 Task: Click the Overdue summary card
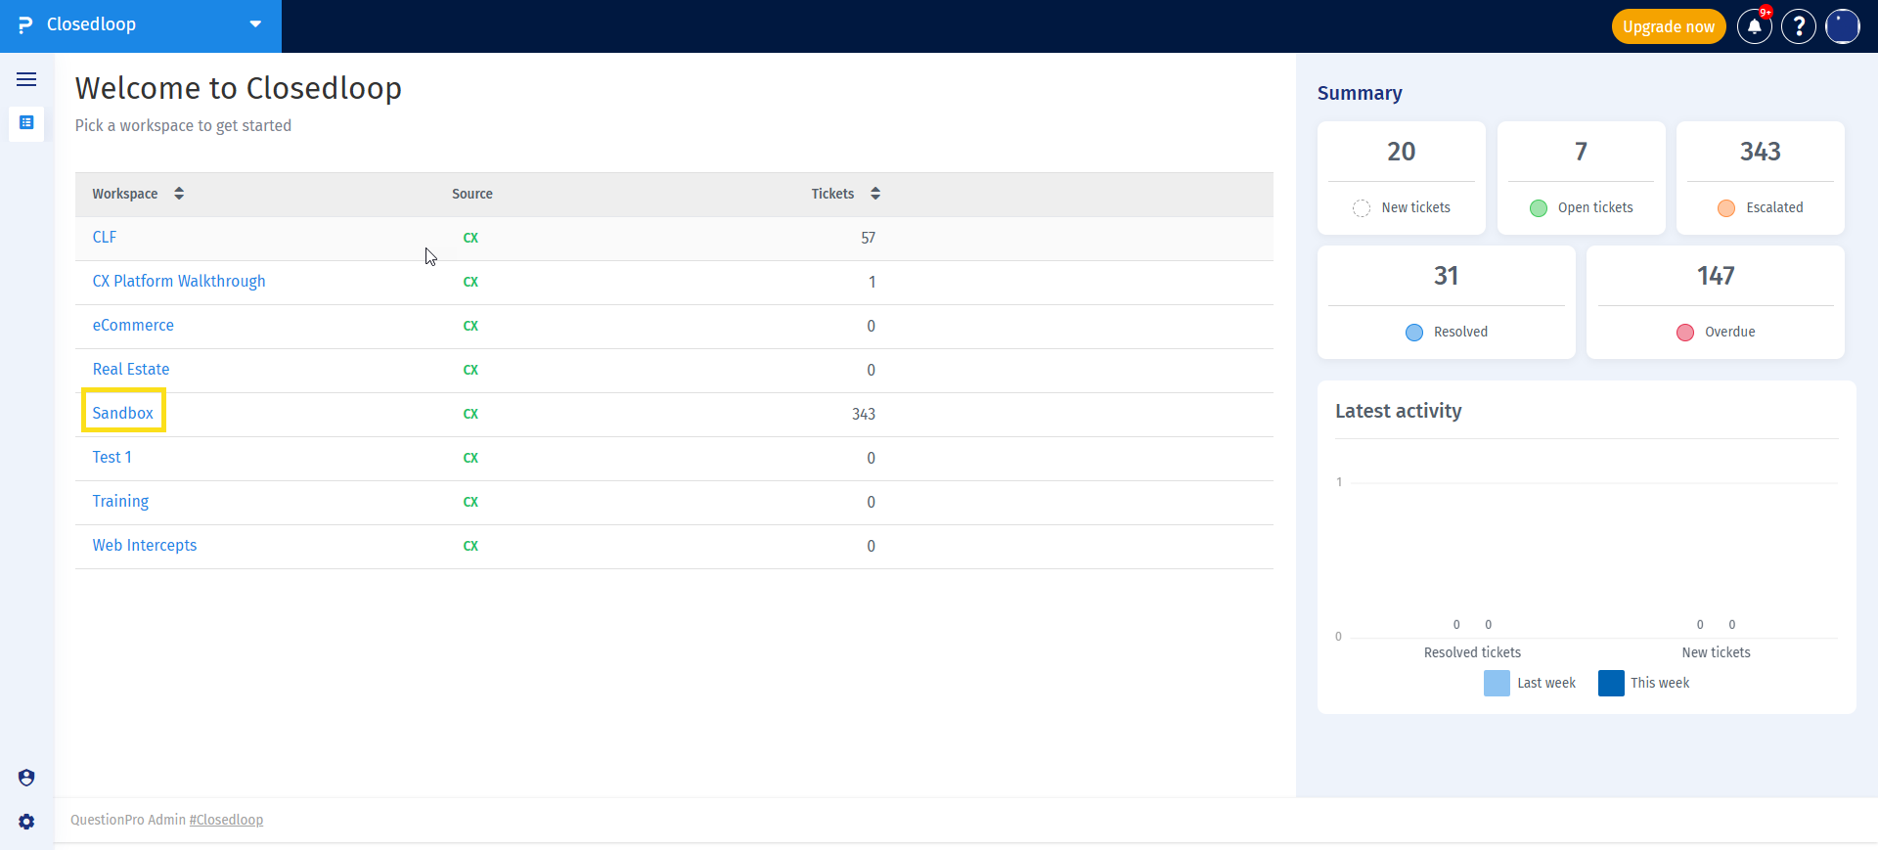pos(1715,302)
